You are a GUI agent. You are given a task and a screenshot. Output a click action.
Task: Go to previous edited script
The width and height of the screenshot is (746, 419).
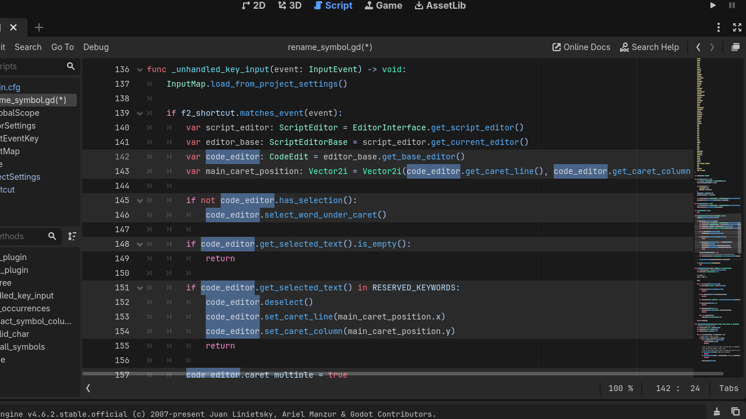coord(698,47)
